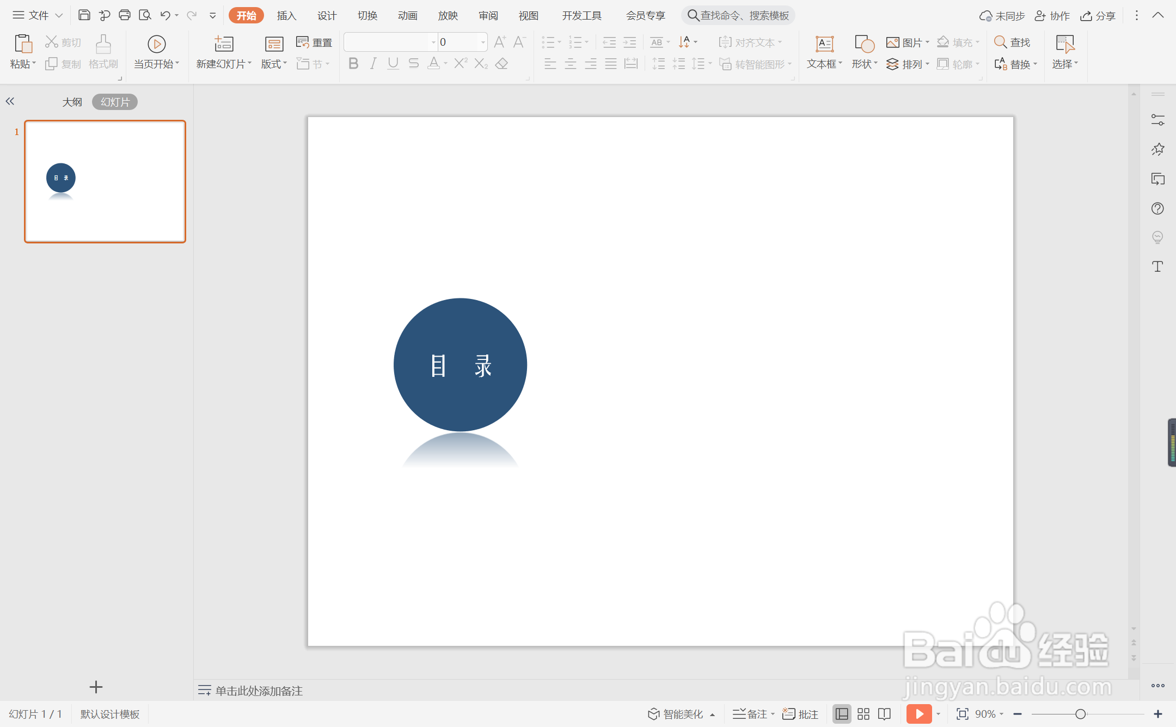
Task: Switch to the Outline panel tab
Action: [x=72, y=102]
